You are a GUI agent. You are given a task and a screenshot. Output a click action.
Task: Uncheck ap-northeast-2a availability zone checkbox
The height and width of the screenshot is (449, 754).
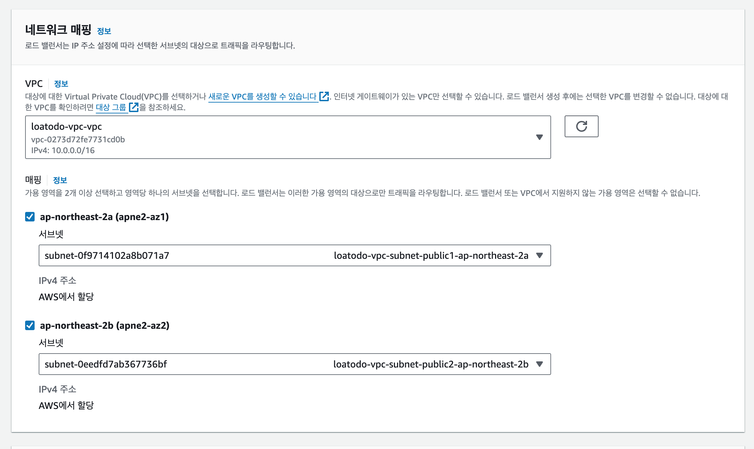coord(30,217)
